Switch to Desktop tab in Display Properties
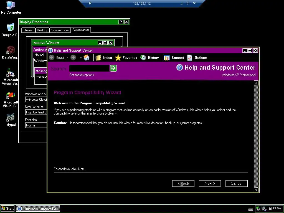This screenshot has width=284, height=213. point(42,30)
